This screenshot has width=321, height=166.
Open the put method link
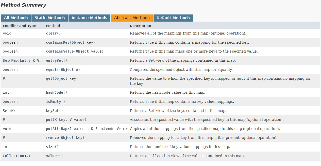49,120
